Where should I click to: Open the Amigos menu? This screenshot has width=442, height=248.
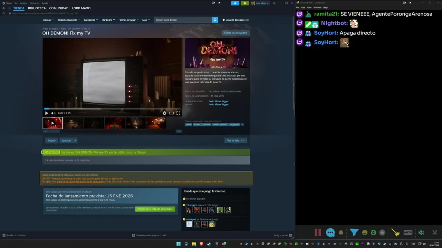pos(23,3)
